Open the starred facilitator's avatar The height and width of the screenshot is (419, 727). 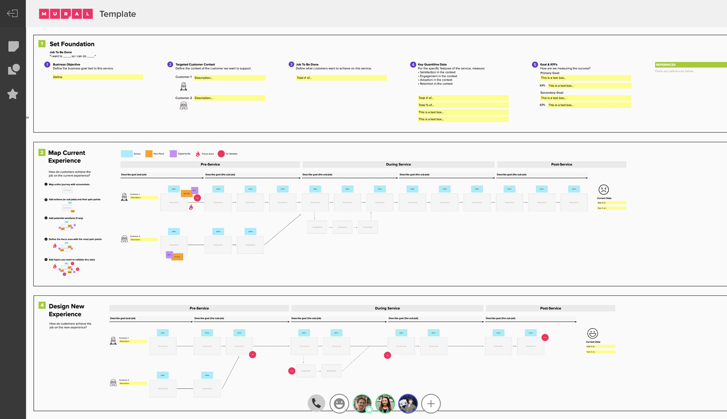tap(362, 403)
